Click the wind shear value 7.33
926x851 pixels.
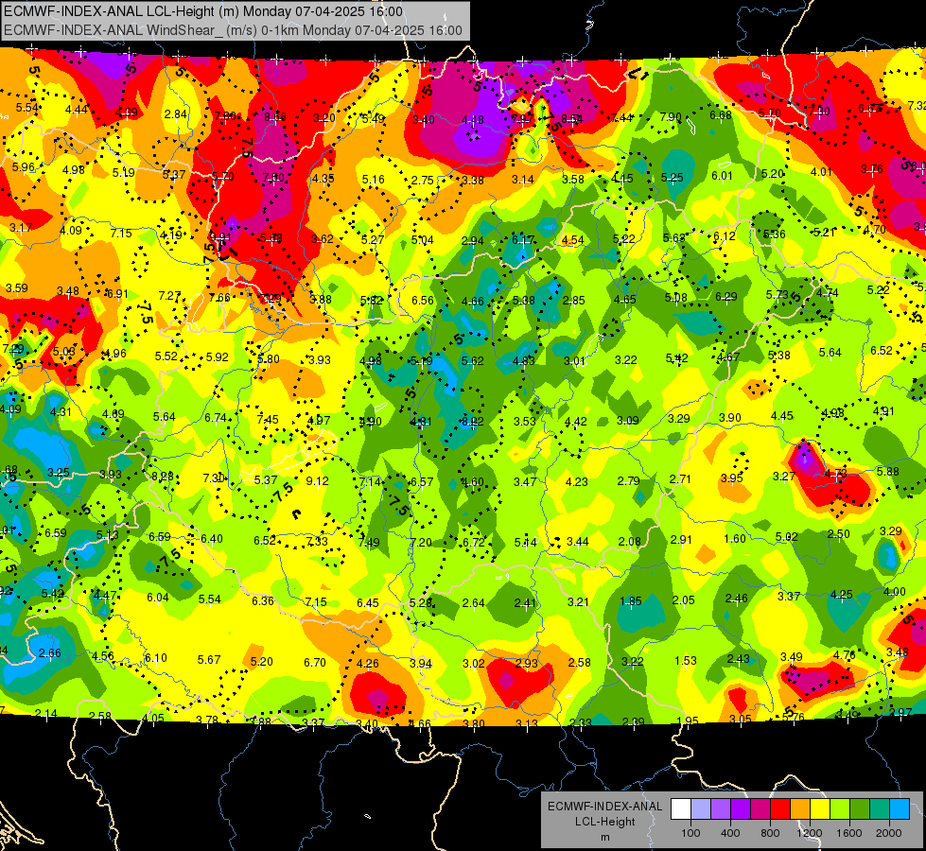(x=317, y=541)
